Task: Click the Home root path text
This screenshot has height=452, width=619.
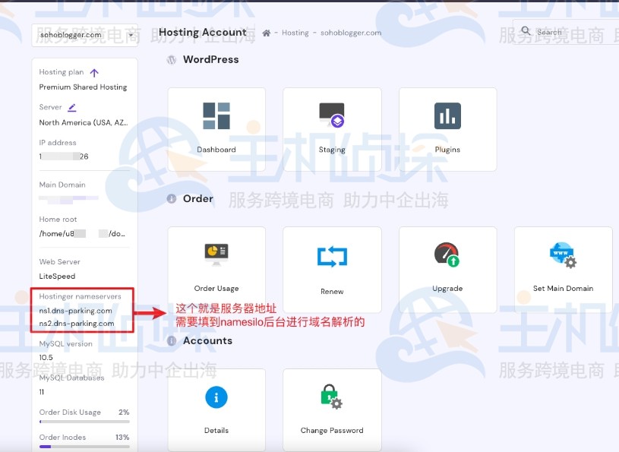Action: (82, 234)
